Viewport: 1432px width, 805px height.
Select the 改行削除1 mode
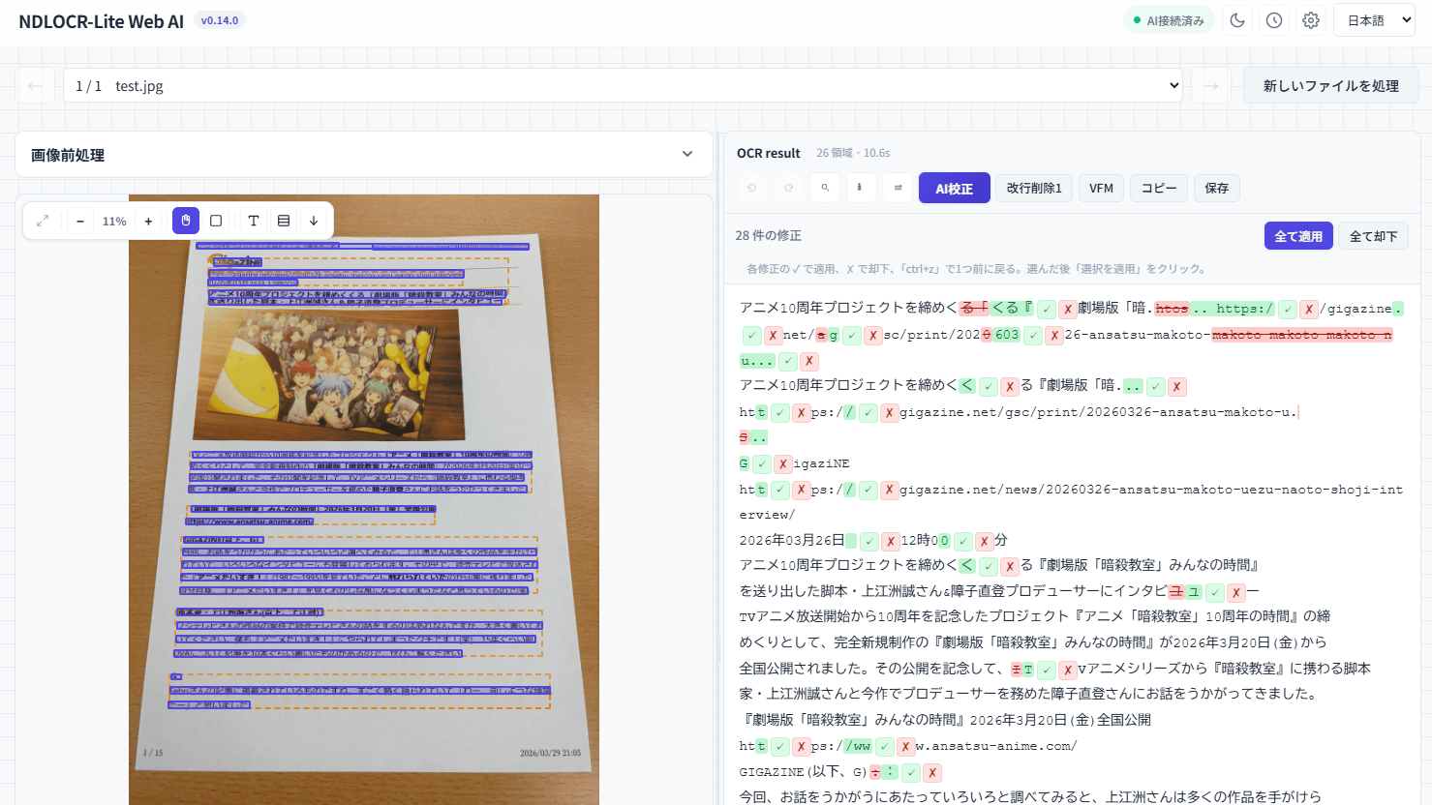pyautogui.click(x=1034, y=188)
